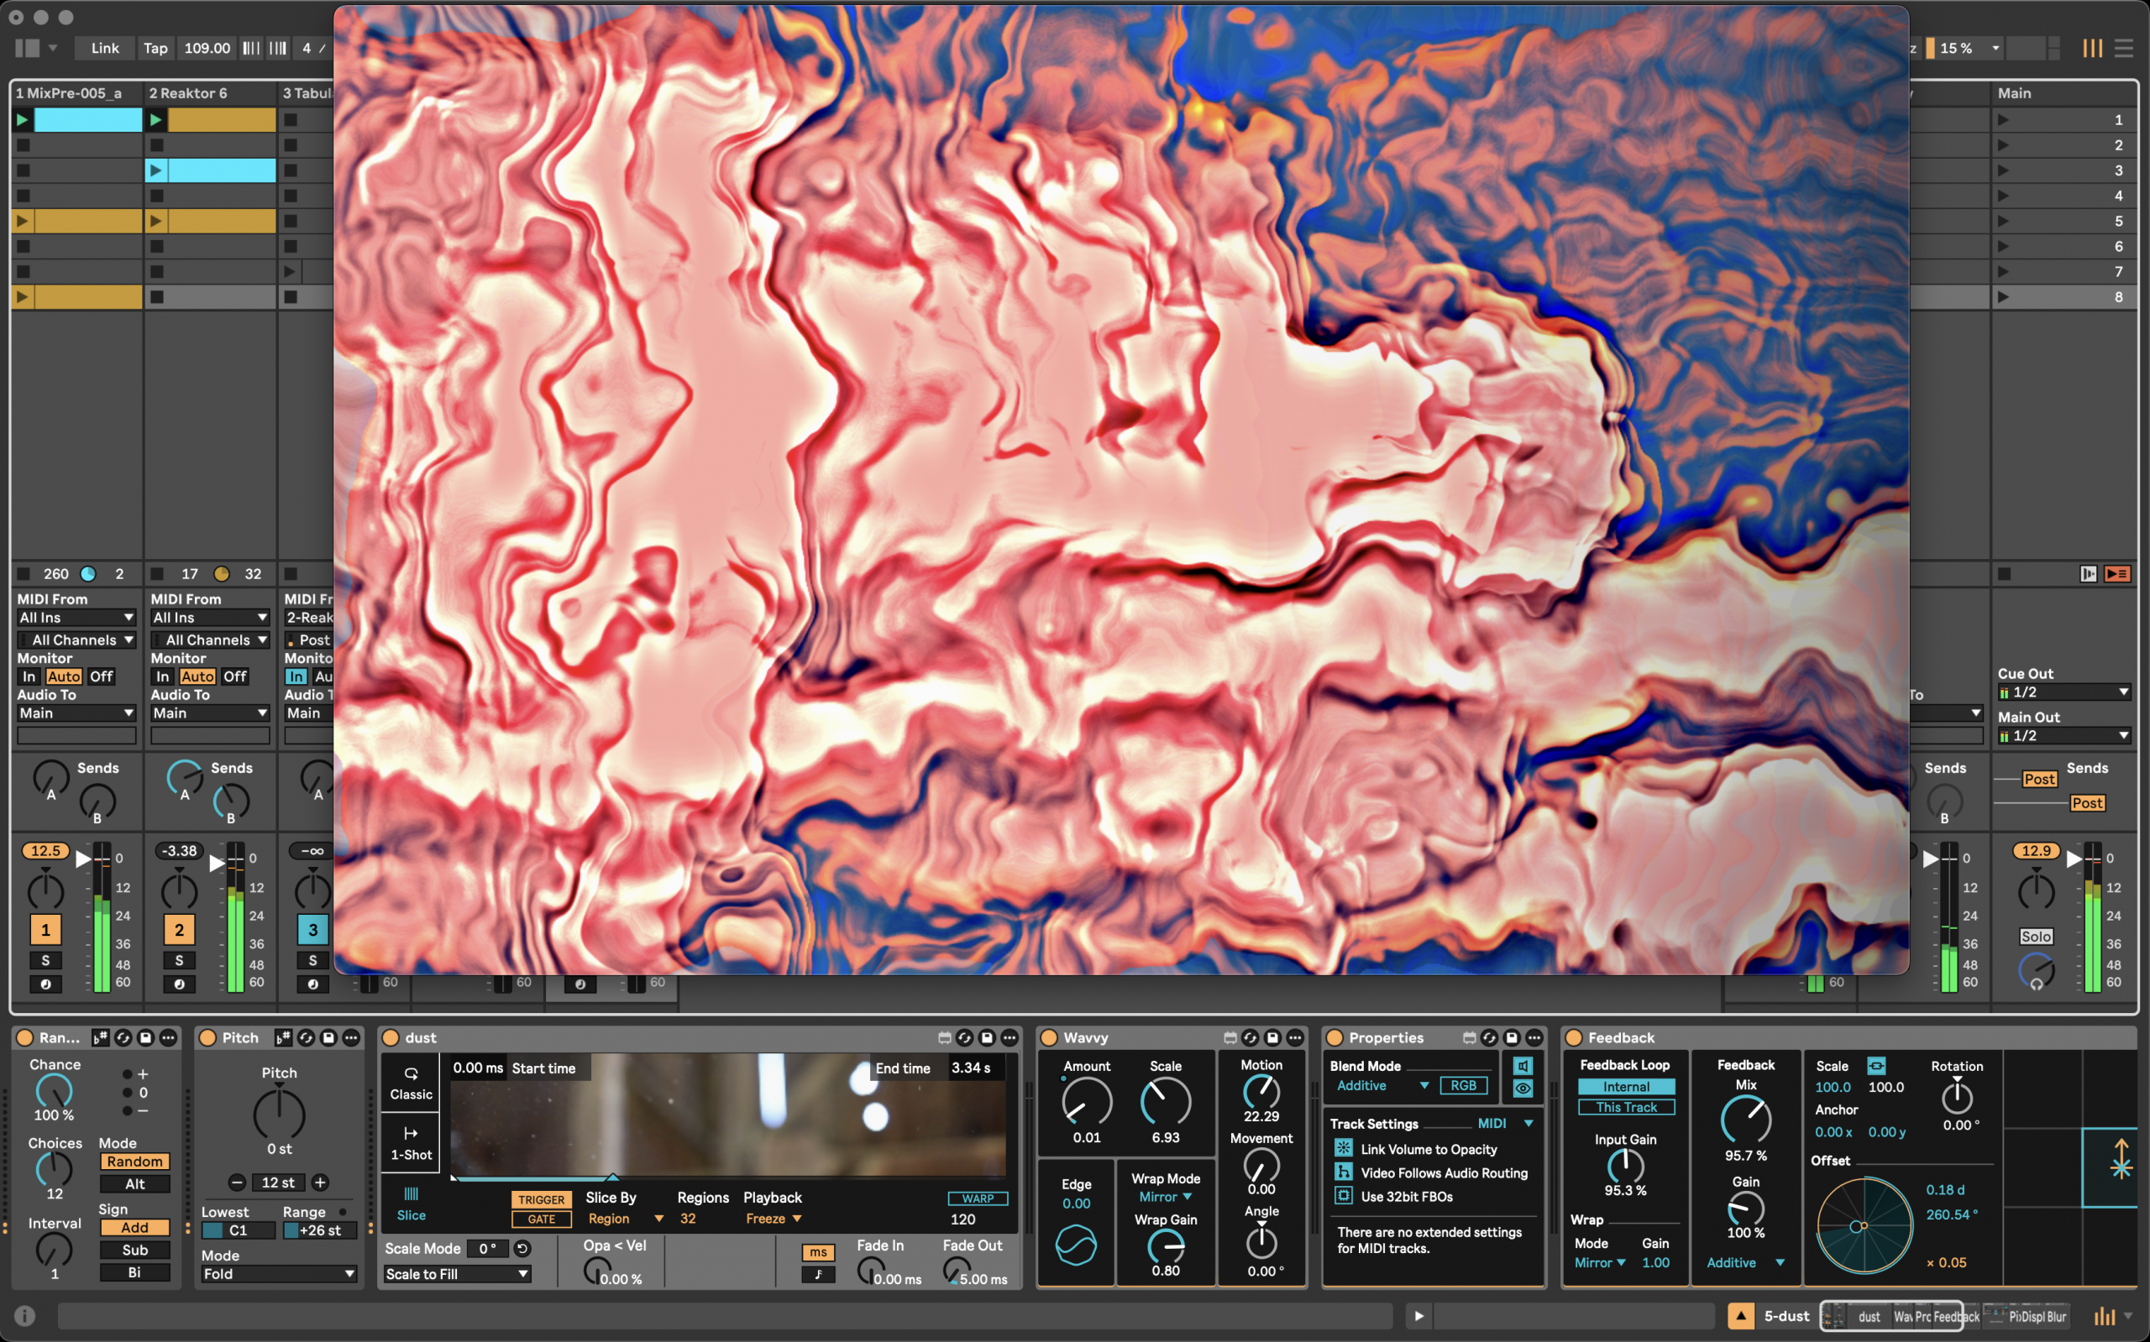Viewport: 2150px width, 1342px height.
Task: Toggle the WARP button in dust
Action: [x=977, y=1198]
